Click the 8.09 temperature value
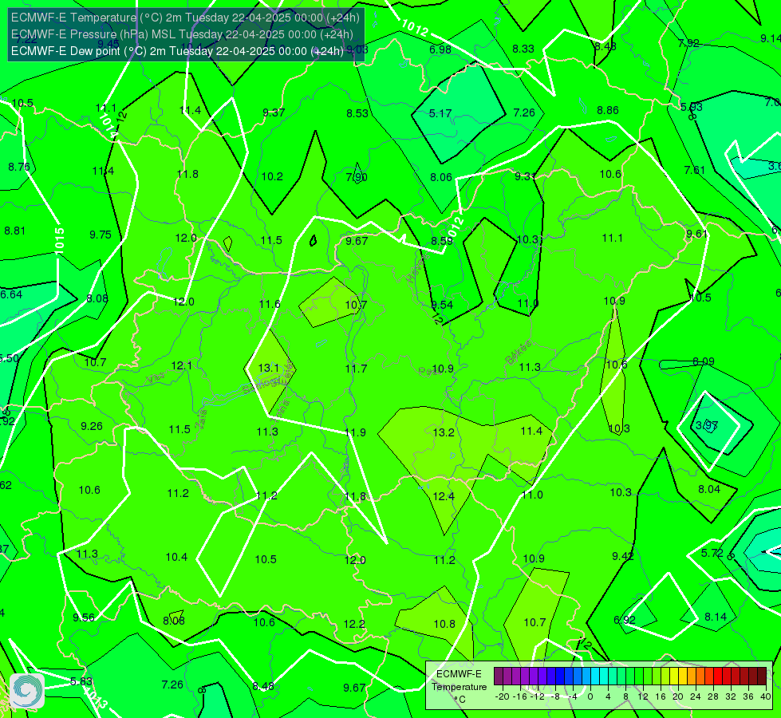Viewport: 781px width, 718px height. click(704, 361)
